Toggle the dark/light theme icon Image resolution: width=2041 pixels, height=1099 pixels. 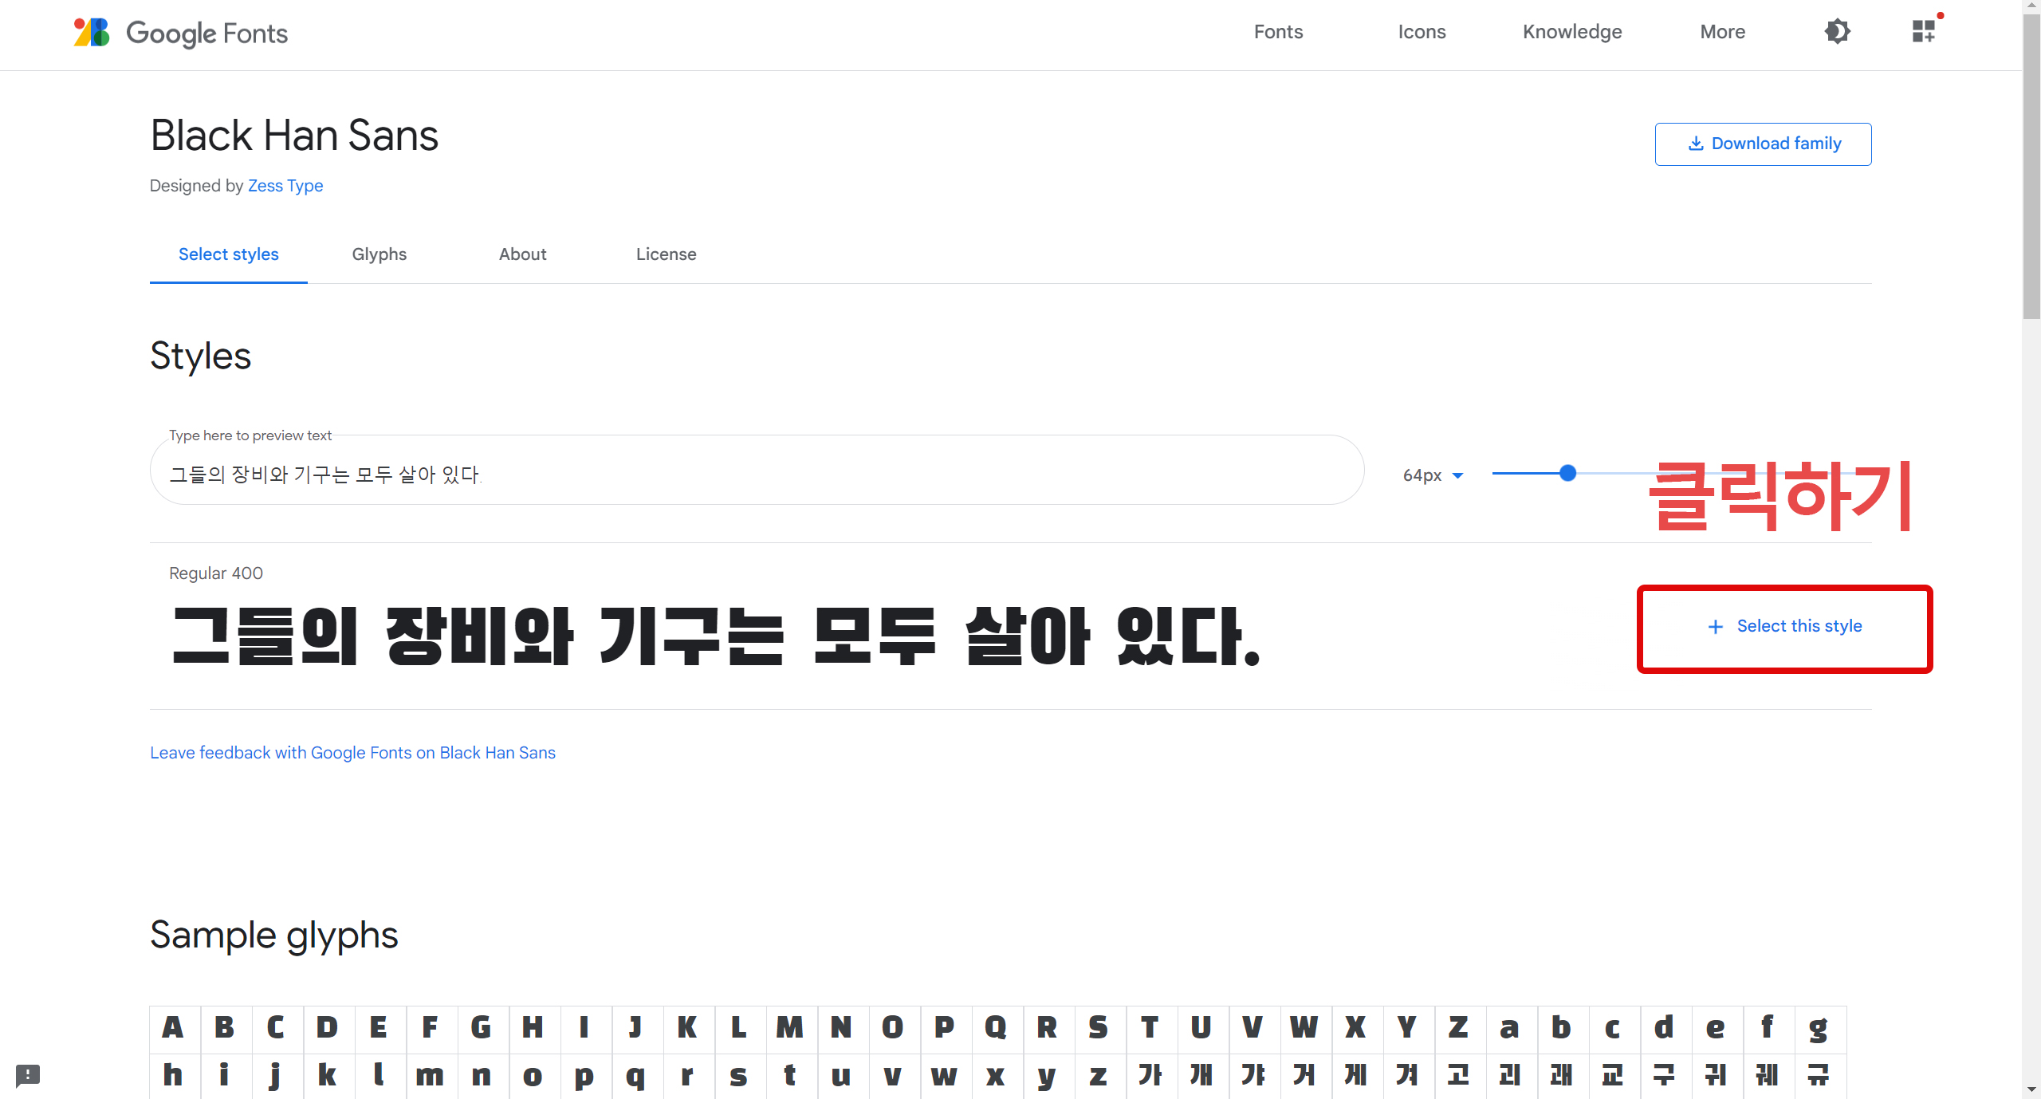click(1837, 32)
